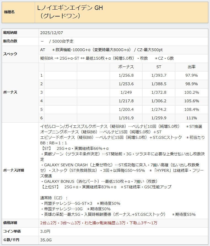Click the ST column header
Viewport: 210px width, 246px height.
(159, 67)
